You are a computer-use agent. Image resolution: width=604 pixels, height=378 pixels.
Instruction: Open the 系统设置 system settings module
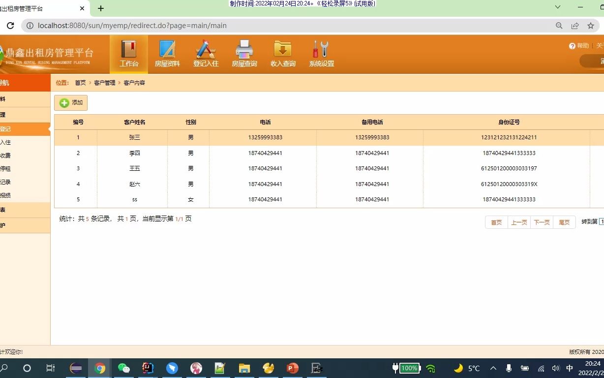tap(321, 53)
